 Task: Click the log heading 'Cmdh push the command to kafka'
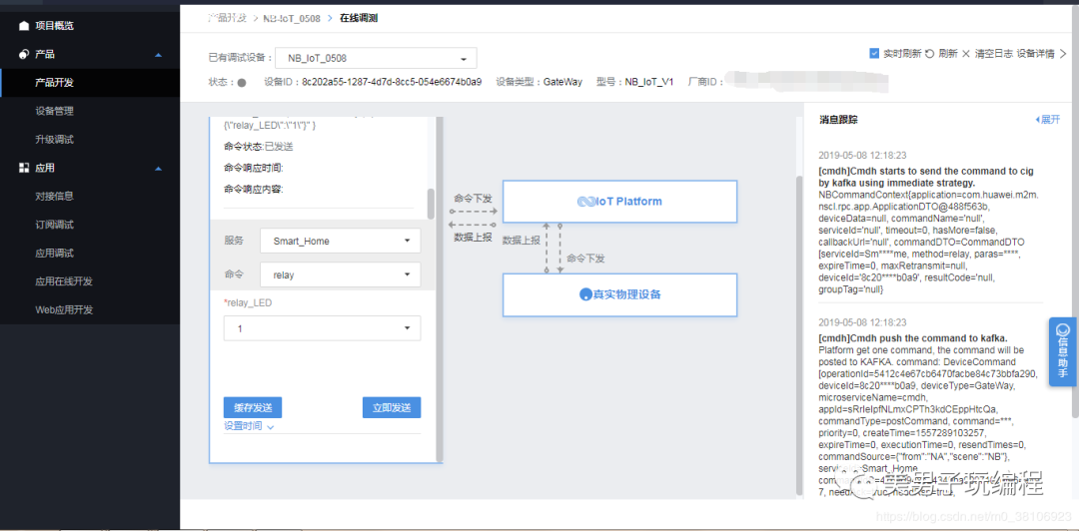913,337
